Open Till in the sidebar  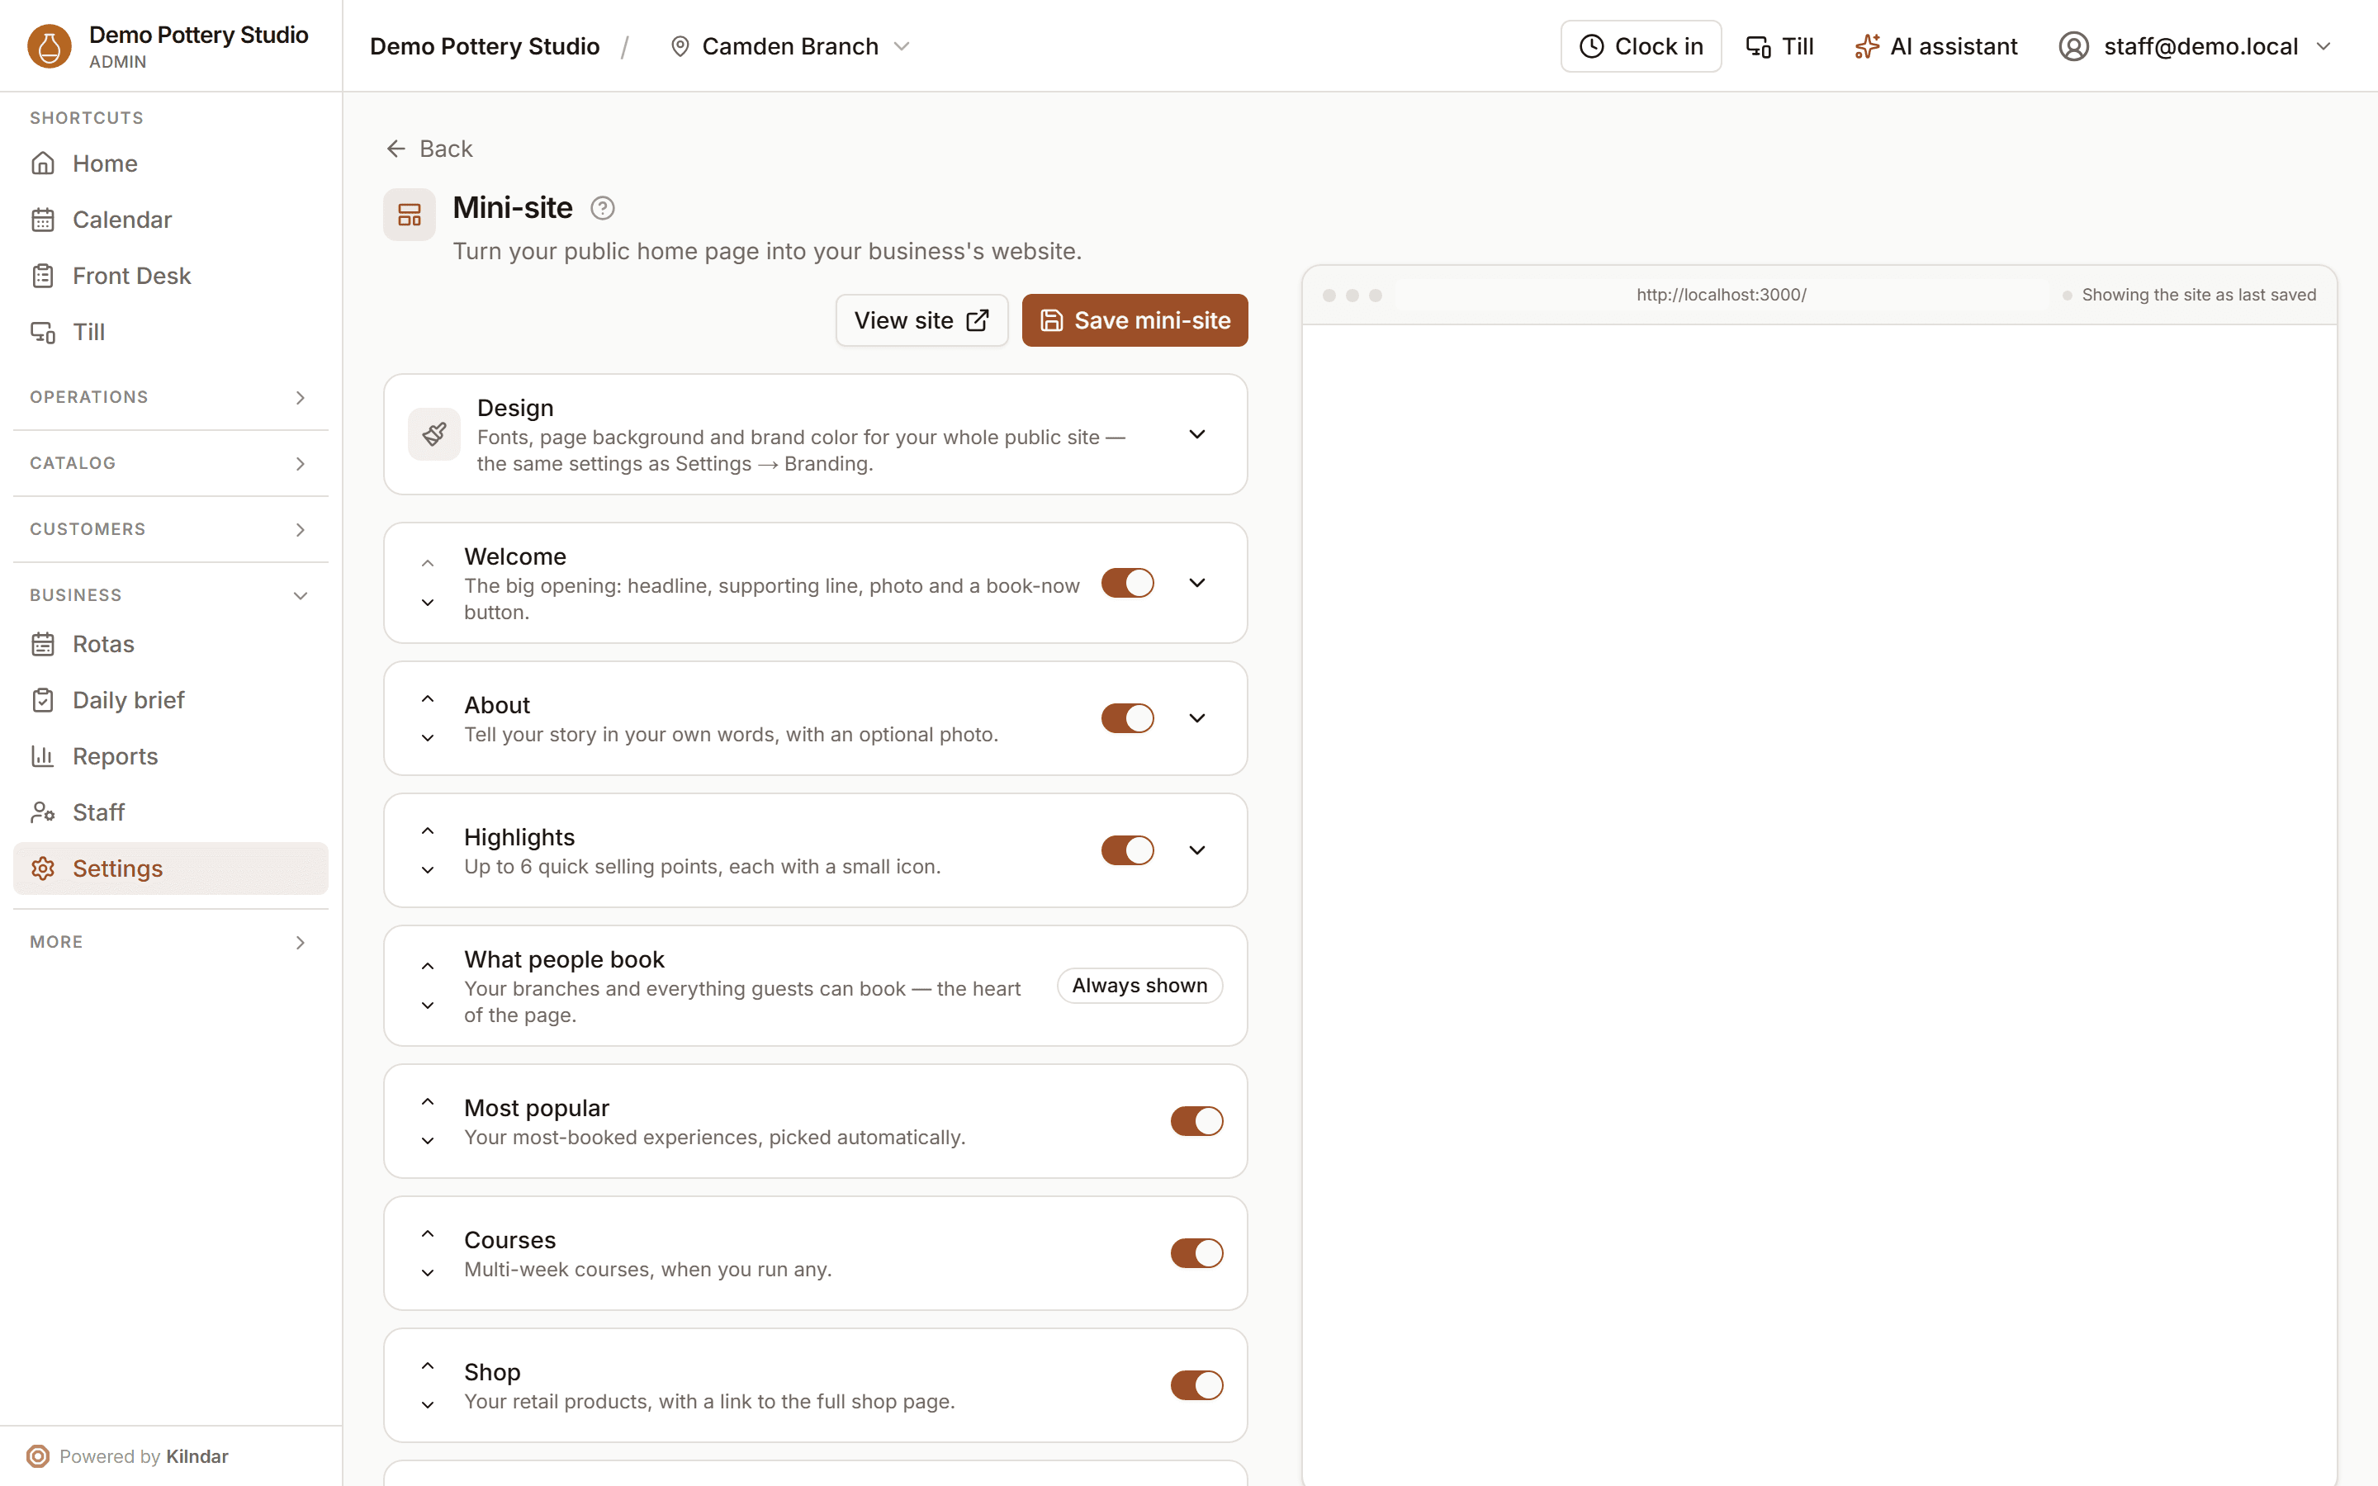[170, 332]
